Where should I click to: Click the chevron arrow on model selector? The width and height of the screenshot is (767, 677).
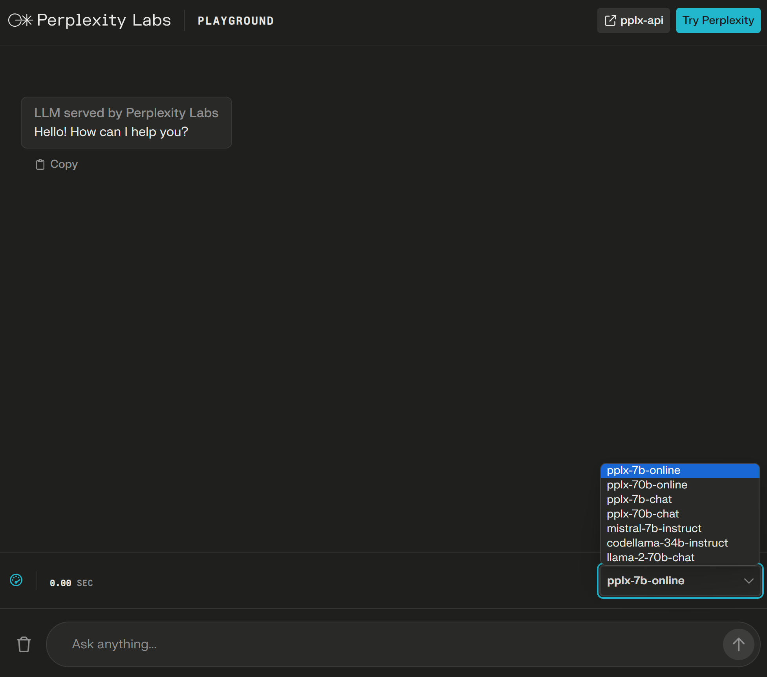click(x=749, y=581)
